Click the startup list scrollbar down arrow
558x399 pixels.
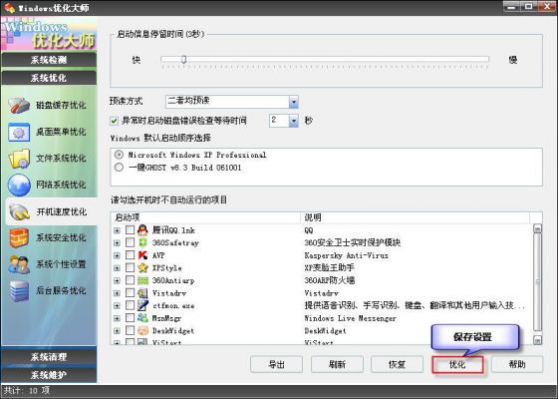click(x=537, y=340)
